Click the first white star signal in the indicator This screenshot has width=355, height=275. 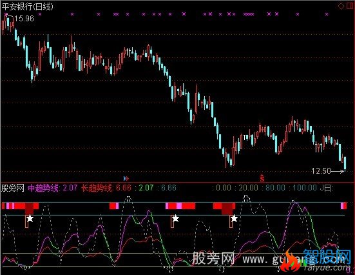click(x=30, y=219)
